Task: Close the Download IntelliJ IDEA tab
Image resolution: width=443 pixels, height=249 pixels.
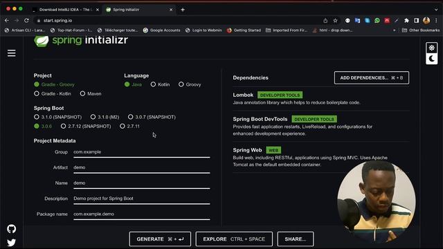Action: pos(98,10)
